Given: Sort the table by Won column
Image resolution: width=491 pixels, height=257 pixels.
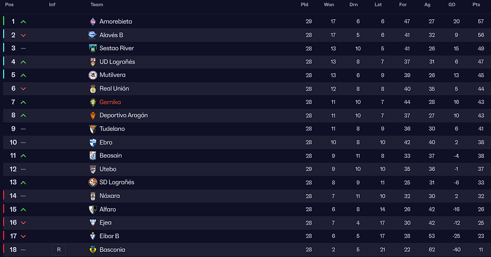Looking at the screenshot, I should (329, 5).
